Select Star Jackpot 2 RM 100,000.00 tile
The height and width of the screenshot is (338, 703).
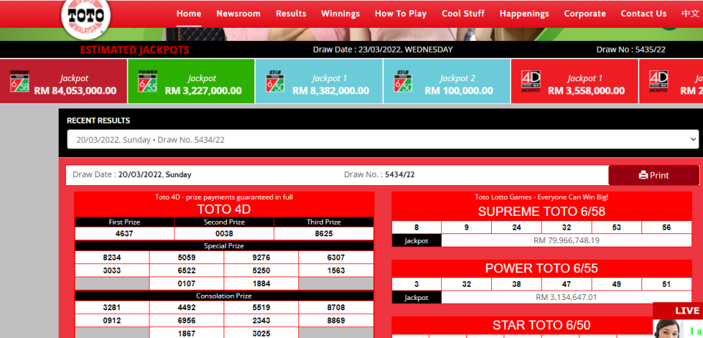click(447, 81)
